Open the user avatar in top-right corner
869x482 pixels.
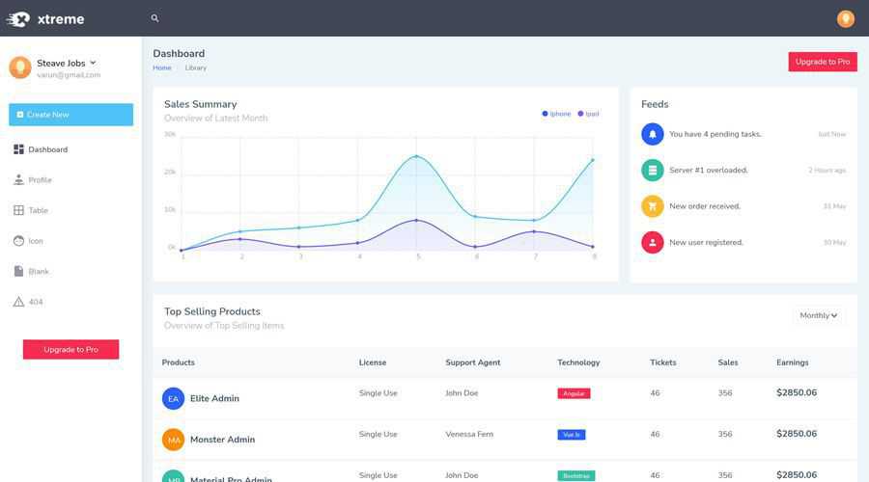845,18
